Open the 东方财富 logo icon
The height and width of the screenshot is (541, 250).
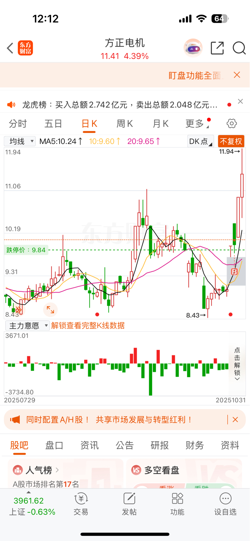pyautogui.click(x=25, y=48)
